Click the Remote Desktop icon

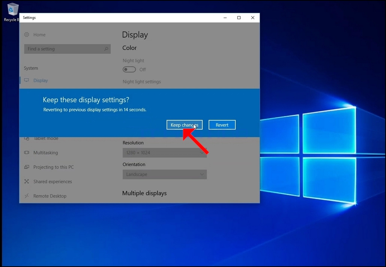point(27,196)
